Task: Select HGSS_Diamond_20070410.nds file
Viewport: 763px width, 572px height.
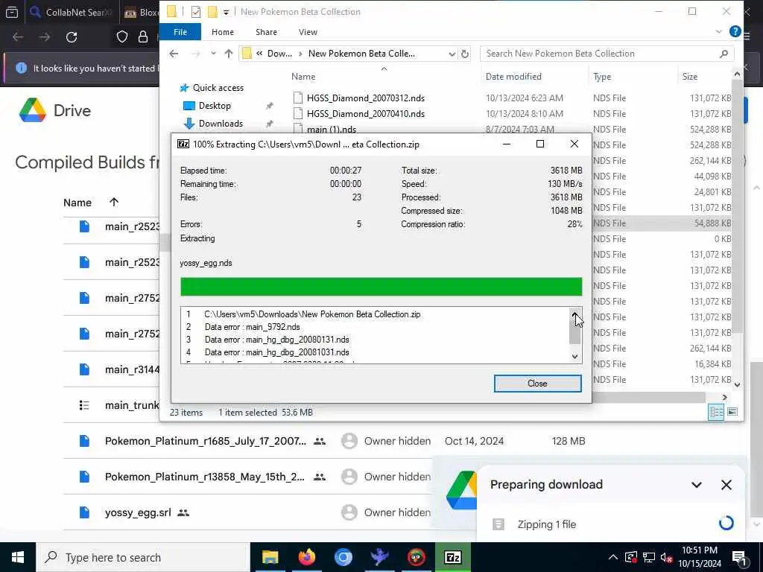Action: point(365,114)
